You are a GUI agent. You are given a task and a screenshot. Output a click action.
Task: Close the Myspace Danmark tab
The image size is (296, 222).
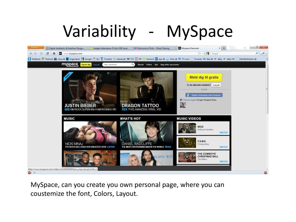point(219,48)
